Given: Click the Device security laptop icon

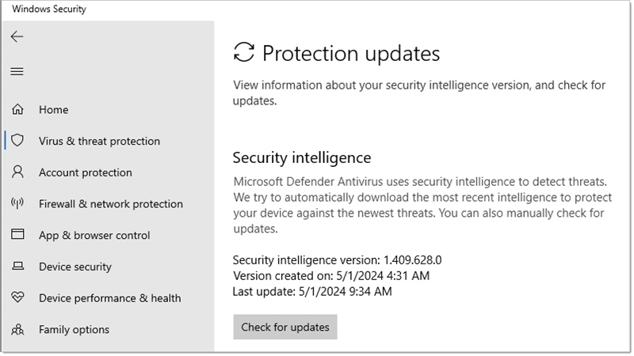Looking at the screenshot, I should click(x=17, y=267).
